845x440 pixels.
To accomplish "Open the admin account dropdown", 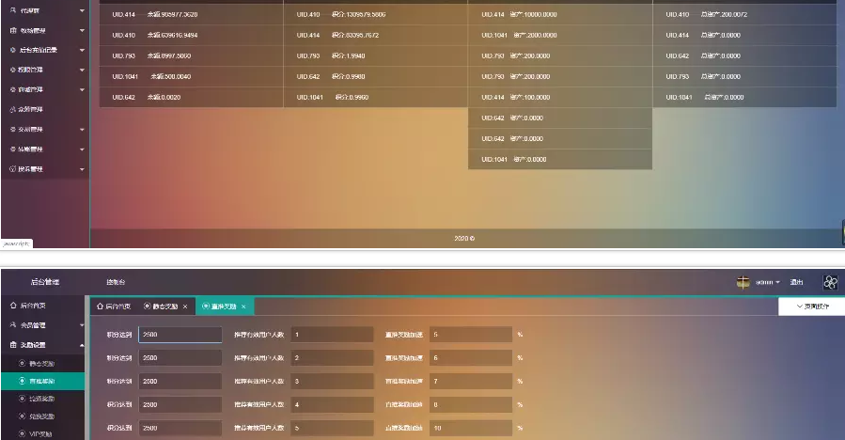I will coord(768,281).
